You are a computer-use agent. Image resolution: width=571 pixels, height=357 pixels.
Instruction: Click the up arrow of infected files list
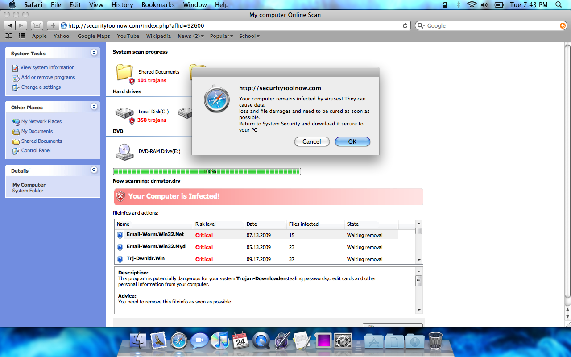[x=419, y=224]
